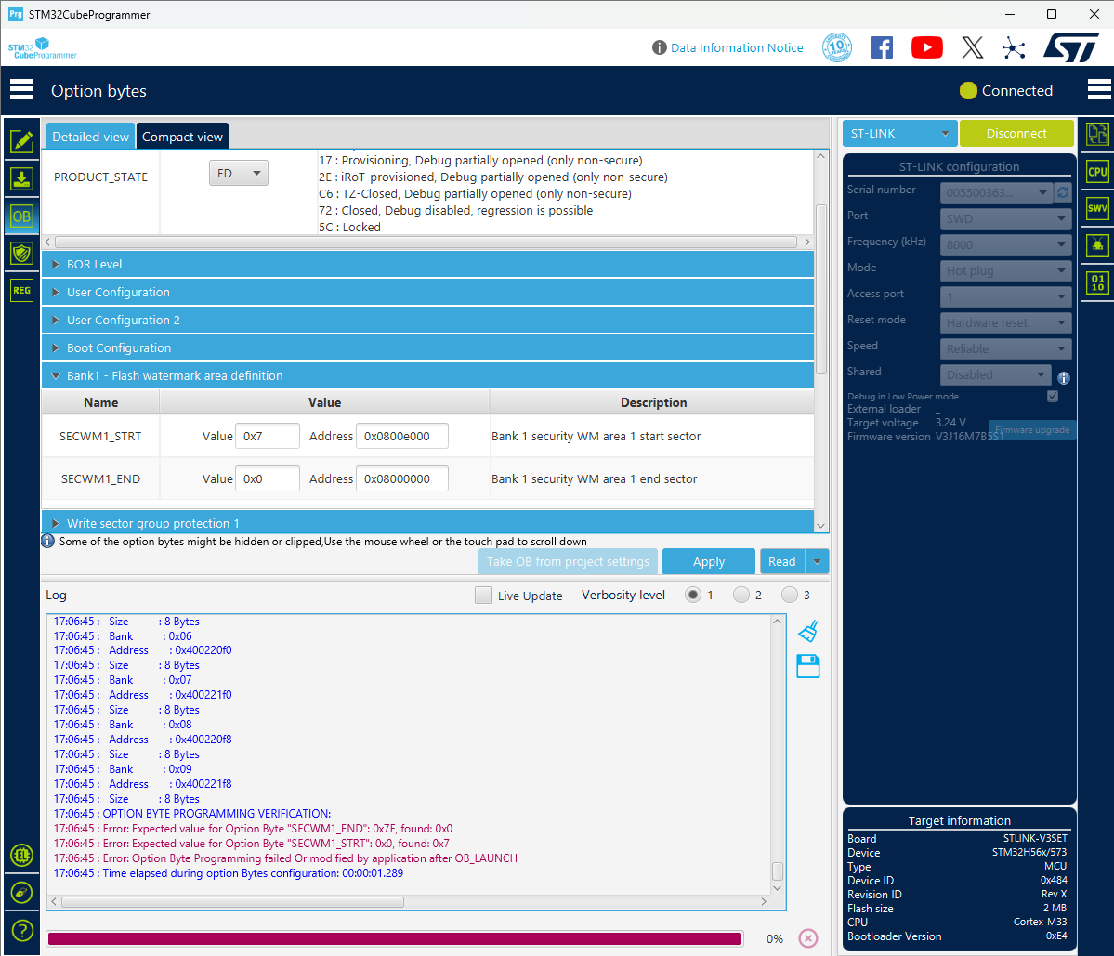Open the fault analyzer bug icon
The image size is (1114, 956).
[1097, 245]
